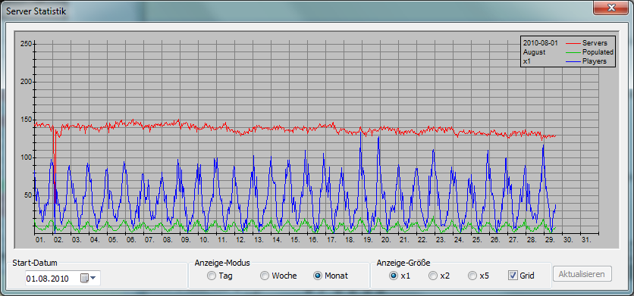Image resolution: width=634 pixels, height=296 pixels.
Task: Click the Start-Datum group label
Action: 35,263
